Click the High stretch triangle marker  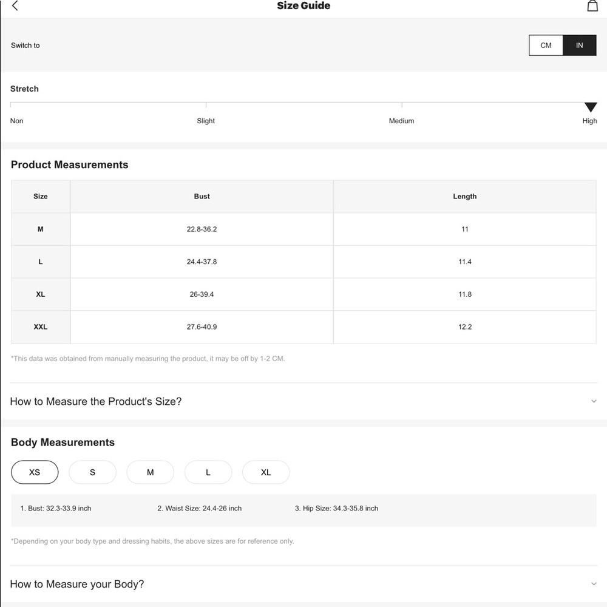pos(591,107)
